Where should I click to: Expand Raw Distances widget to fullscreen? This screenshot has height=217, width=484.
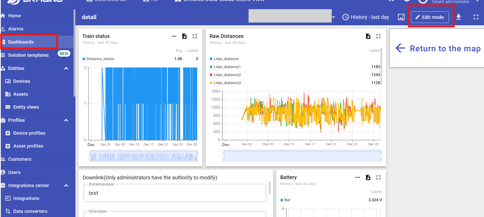coord(378,36)
